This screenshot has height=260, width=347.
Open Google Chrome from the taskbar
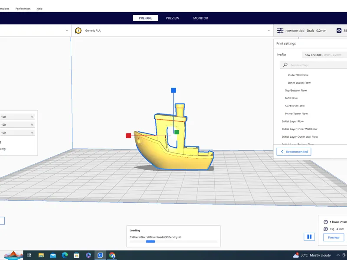[112, 255]
